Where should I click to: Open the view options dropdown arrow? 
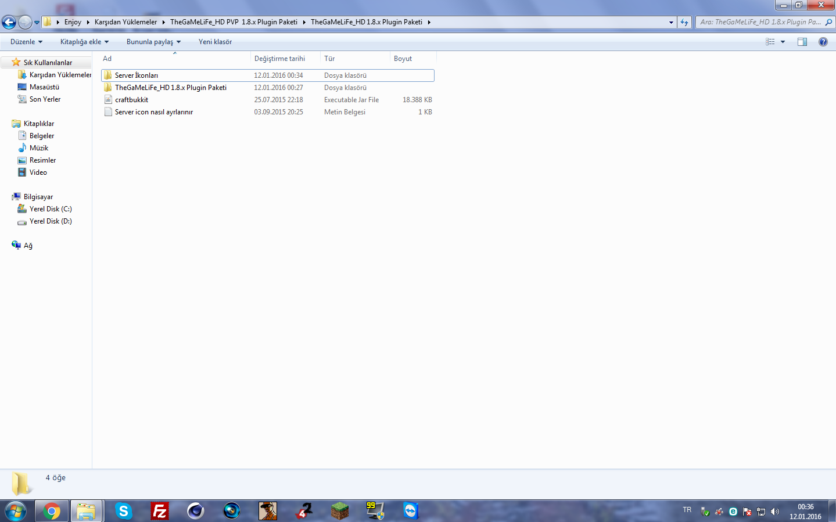pyautogui.click(x=783, y=42)
